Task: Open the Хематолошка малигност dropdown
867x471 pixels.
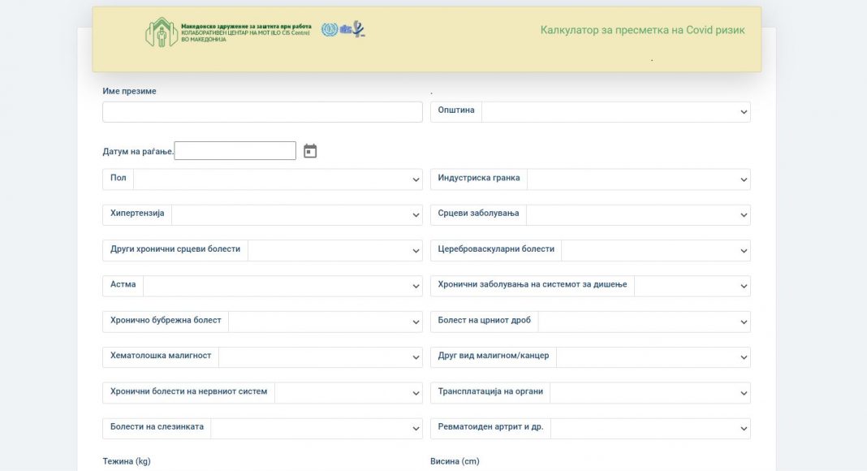Action: 320,357
